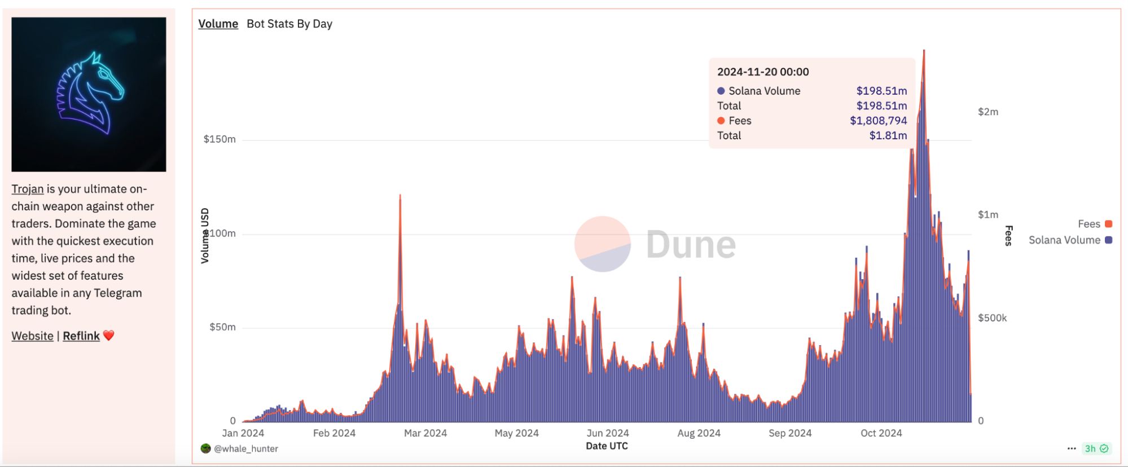Click the red heart emoji icon
Viewport: 1128px width, 467px height.
(x=109, y=336)
